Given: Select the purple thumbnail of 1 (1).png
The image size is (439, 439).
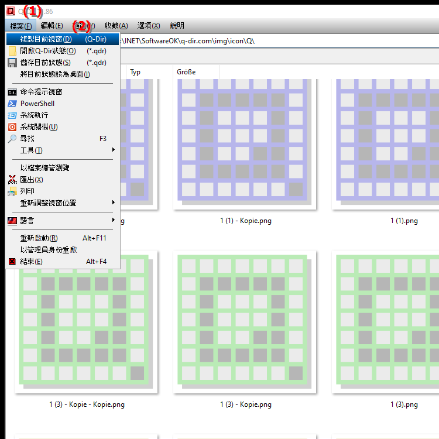Looking at the screenshot, I should (x=385, y=144).
